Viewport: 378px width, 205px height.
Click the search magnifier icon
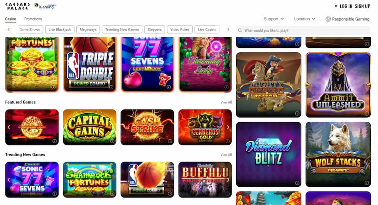240,30
